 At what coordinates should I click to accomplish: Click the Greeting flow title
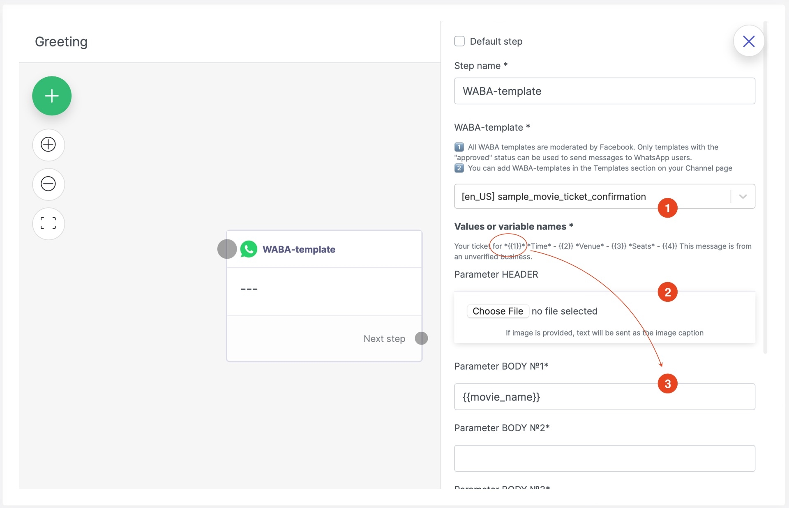(x=61, y=41)
